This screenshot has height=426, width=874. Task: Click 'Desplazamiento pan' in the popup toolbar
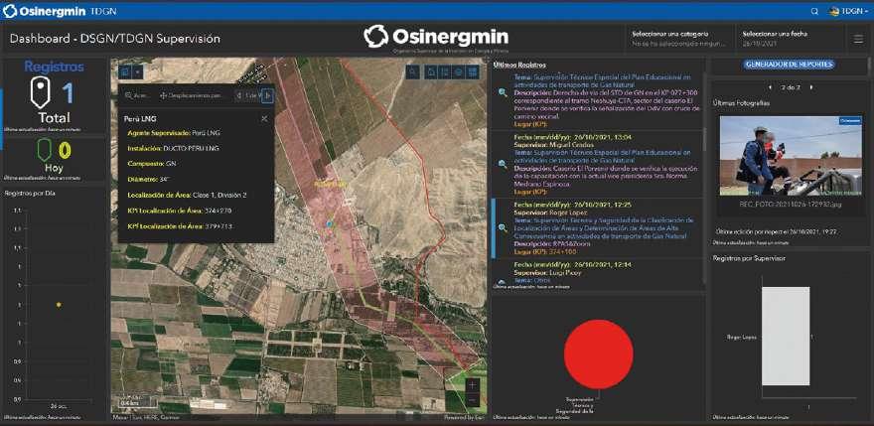(191, 95)
